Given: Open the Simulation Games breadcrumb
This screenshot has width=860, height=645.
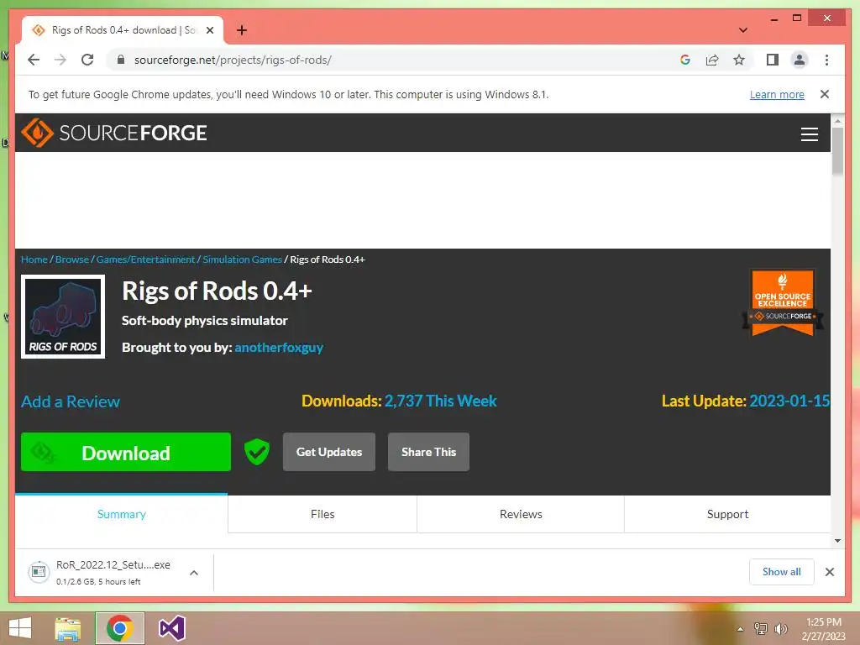Looking at the screenshot, I should (x=242, y=260).
